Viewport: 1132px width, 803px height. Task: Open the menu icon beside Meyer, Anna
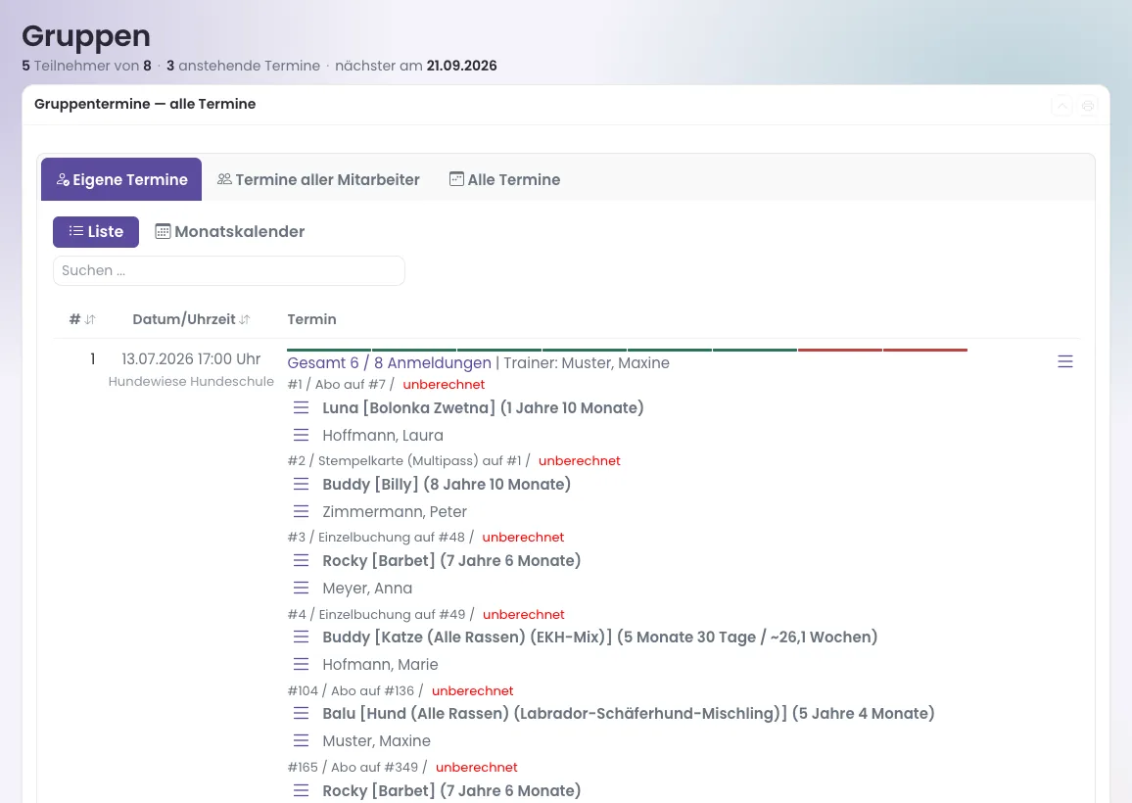[x=301, y=589]
